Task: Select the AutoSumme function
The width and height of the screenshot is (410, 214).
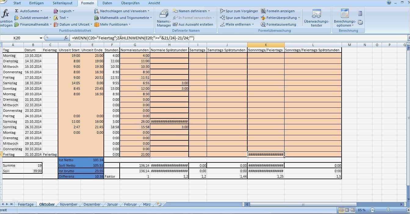Action: [30, 11]
